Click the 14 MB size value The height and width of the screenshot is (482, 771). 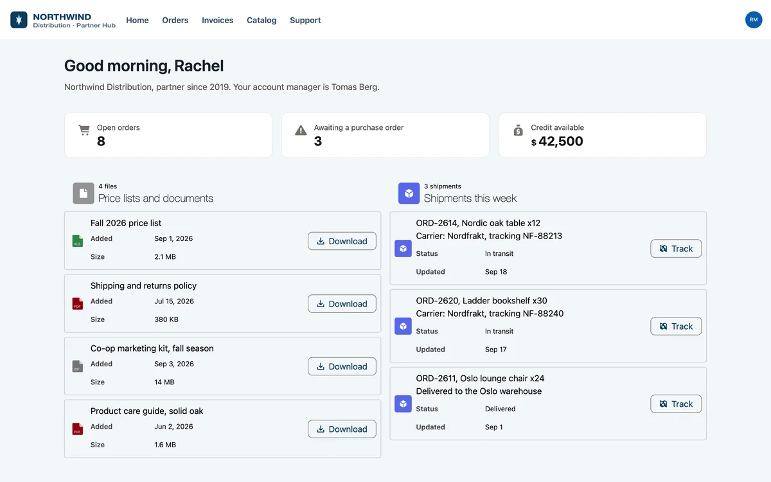pyautogui.click(x=164, y=382)
